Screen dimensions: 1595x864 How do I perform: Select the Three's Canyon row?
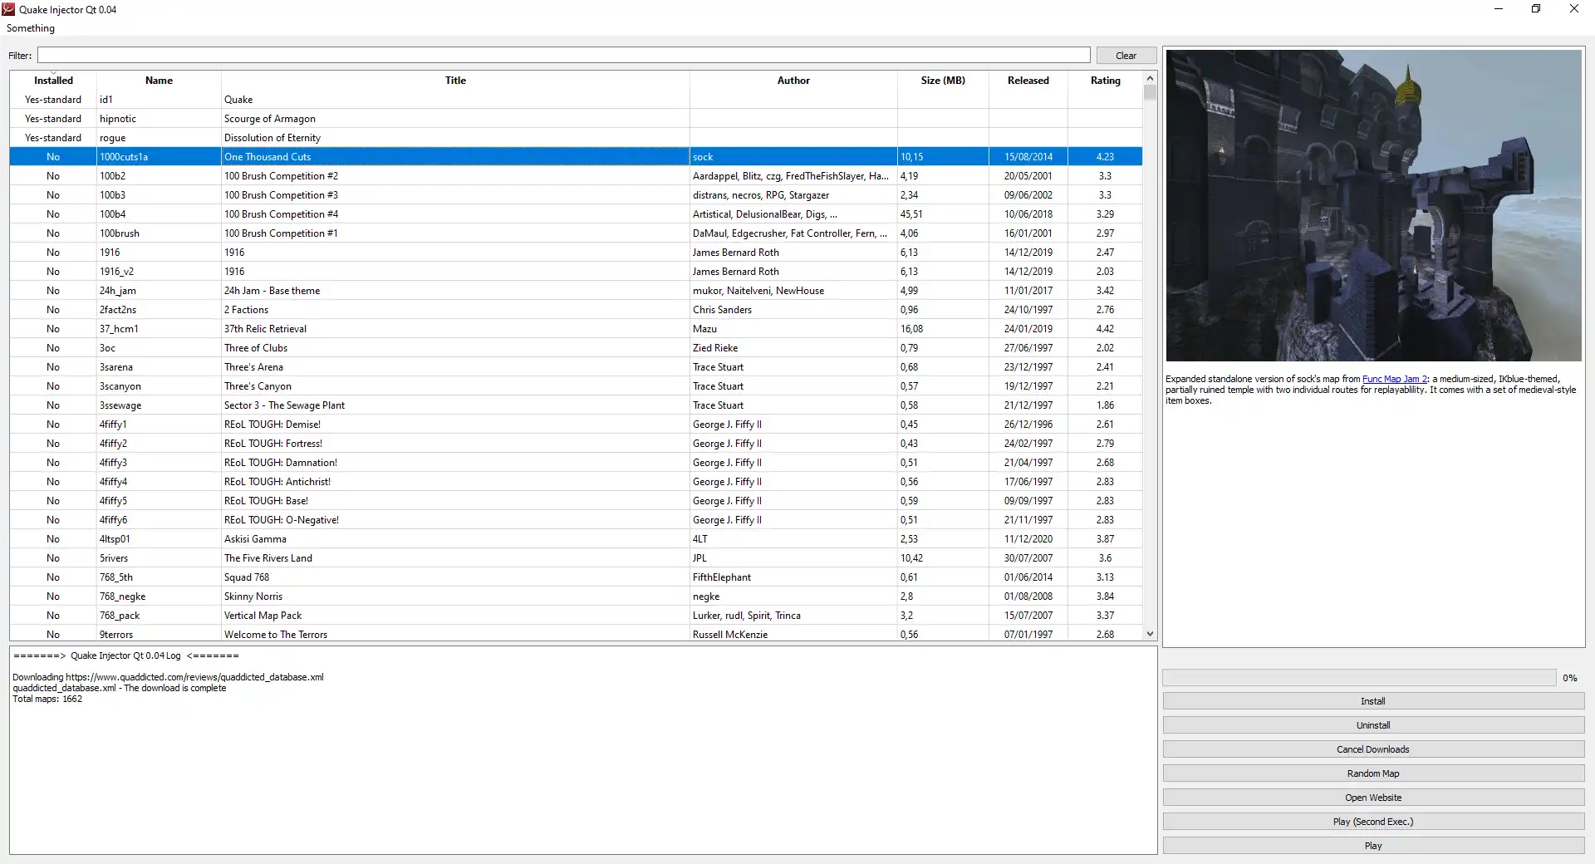pyautogui.click(x=576, y=386)
